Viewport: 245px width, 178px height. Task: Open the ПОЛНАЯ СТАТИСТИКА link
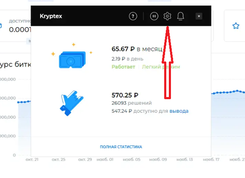(x=121, y=147)
